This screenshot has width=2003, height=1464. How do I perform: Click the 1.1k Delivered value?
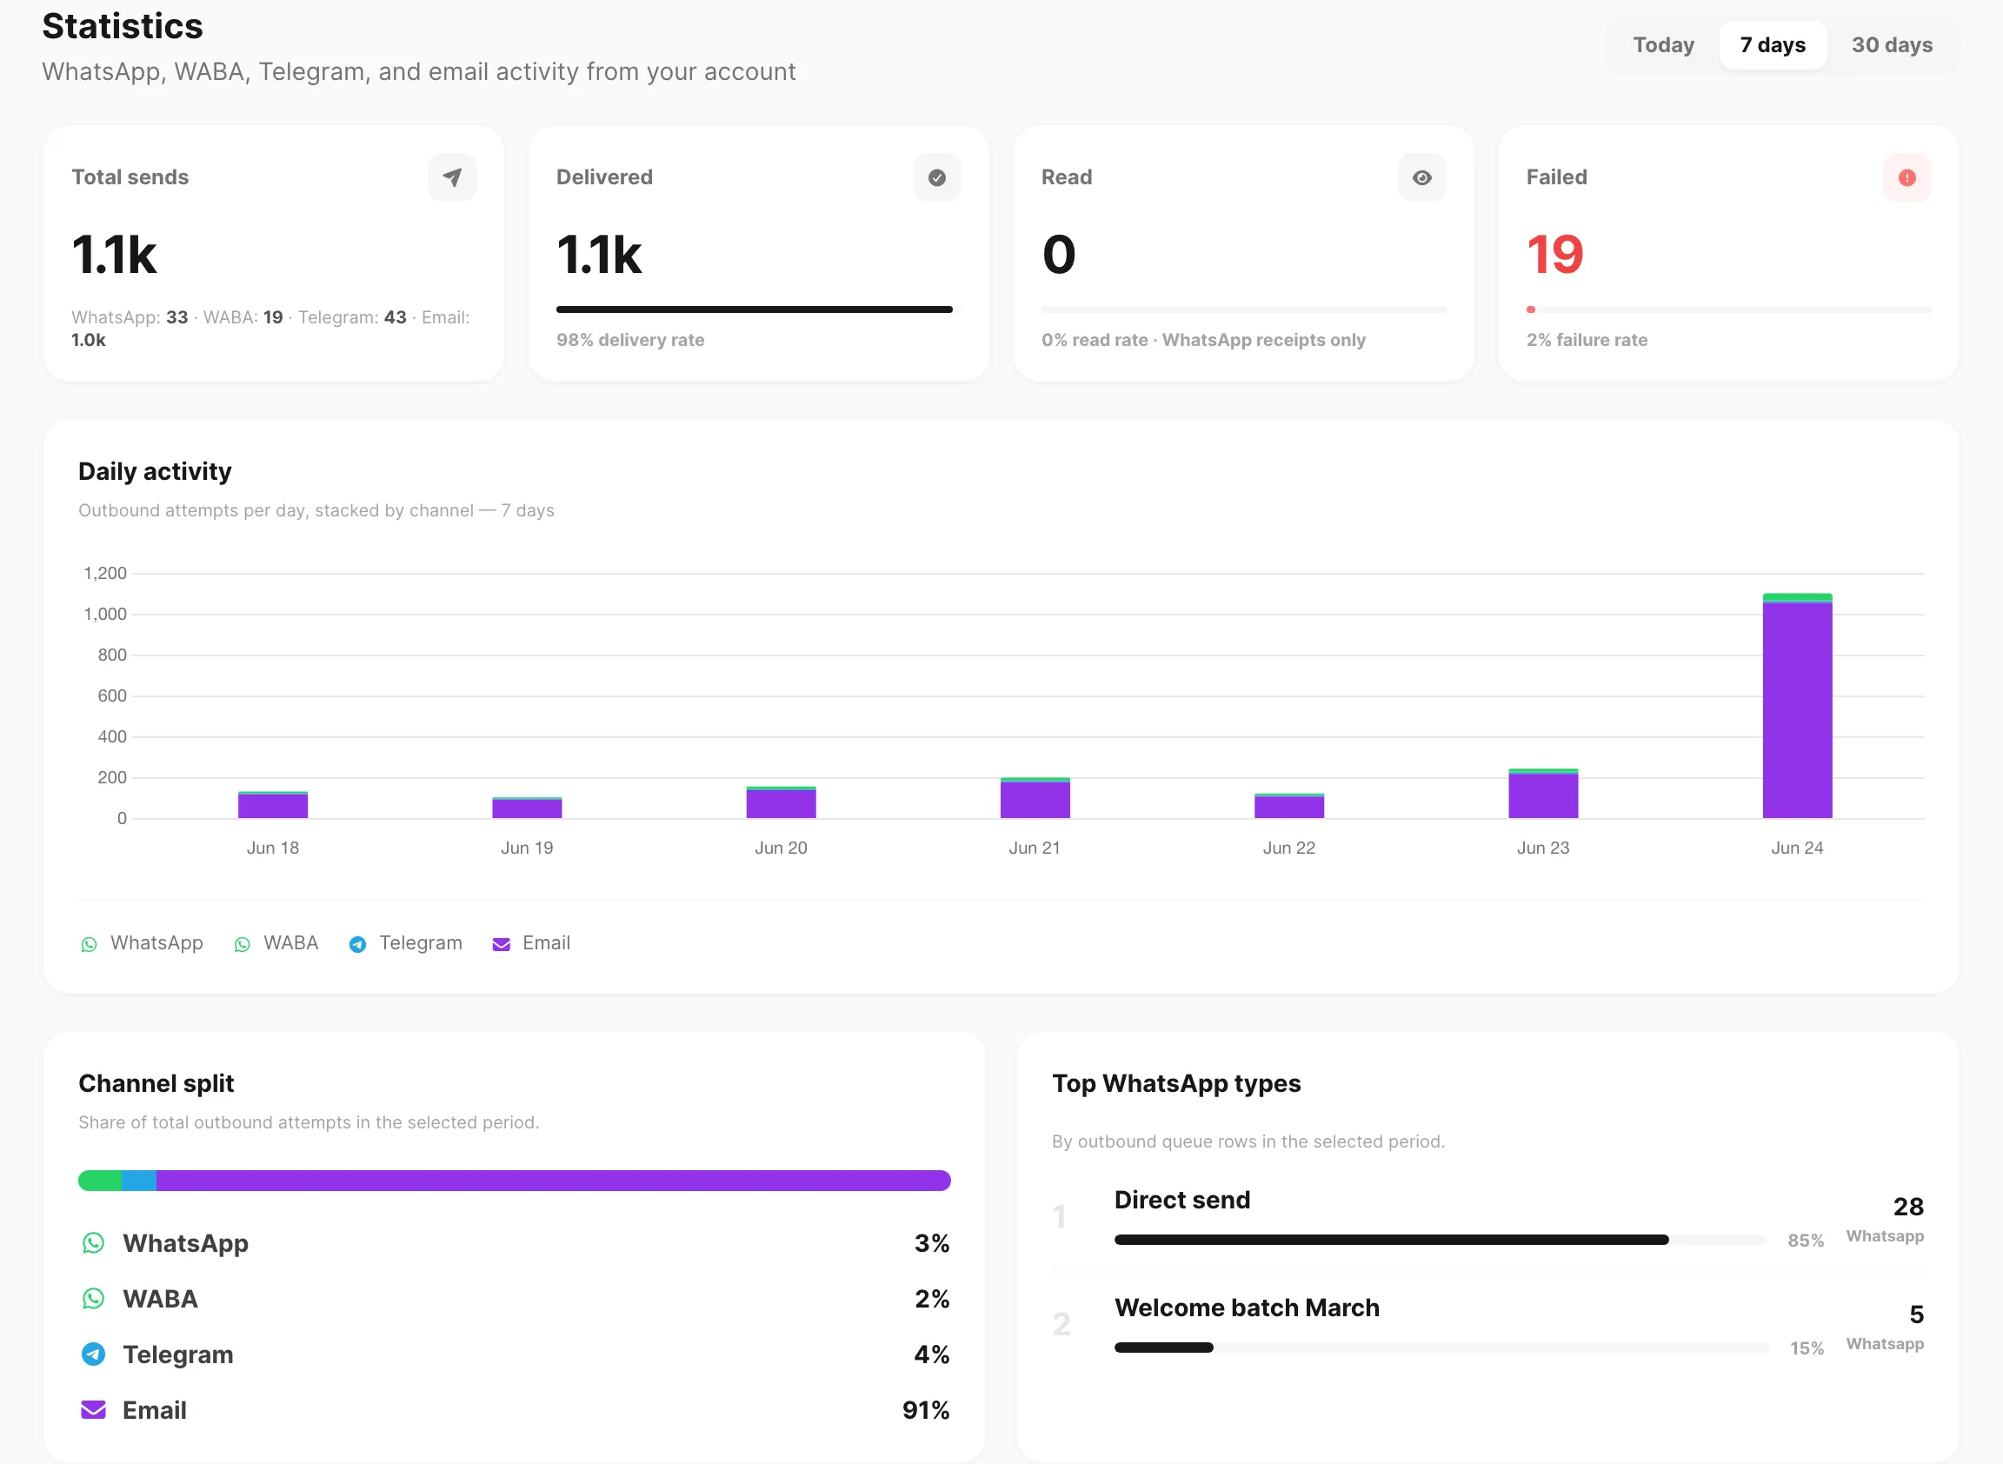[x=599, y=256]
